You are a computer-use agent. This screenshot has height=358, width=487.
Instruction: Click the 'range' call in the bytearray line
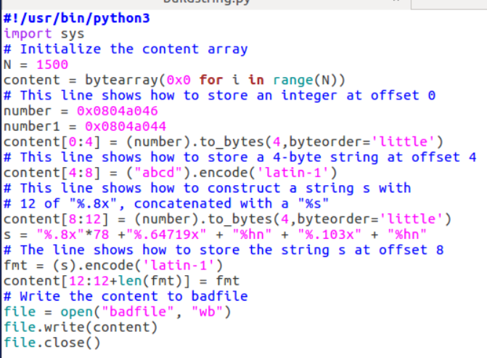click(293, 81)
